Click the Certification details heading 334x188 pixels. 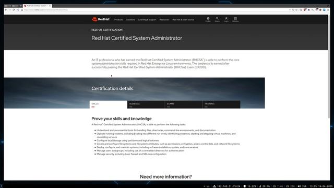point(112,88)
